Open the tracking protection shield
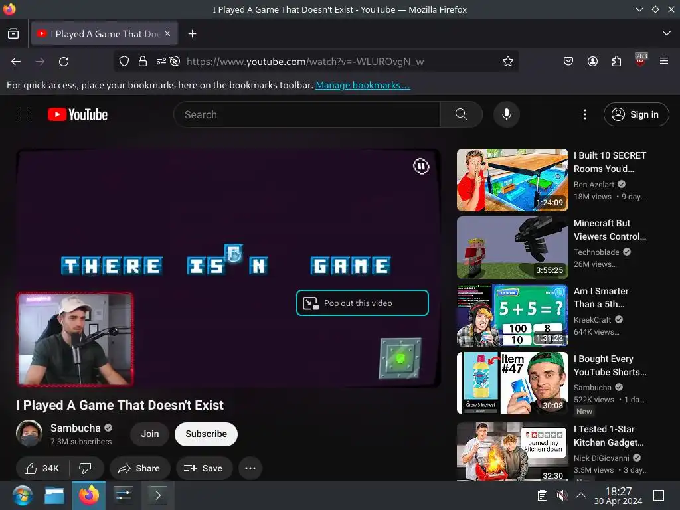This screenshot has height=510, width=680. 124,62
